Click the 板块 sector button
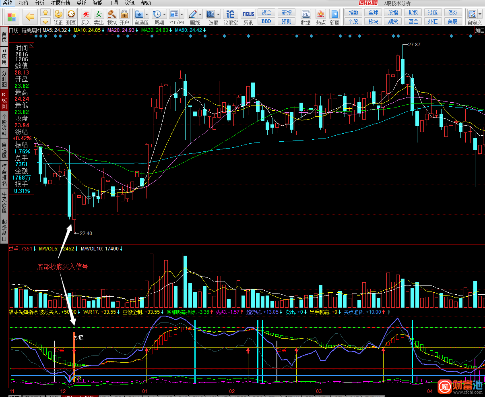 pos(373,21)
